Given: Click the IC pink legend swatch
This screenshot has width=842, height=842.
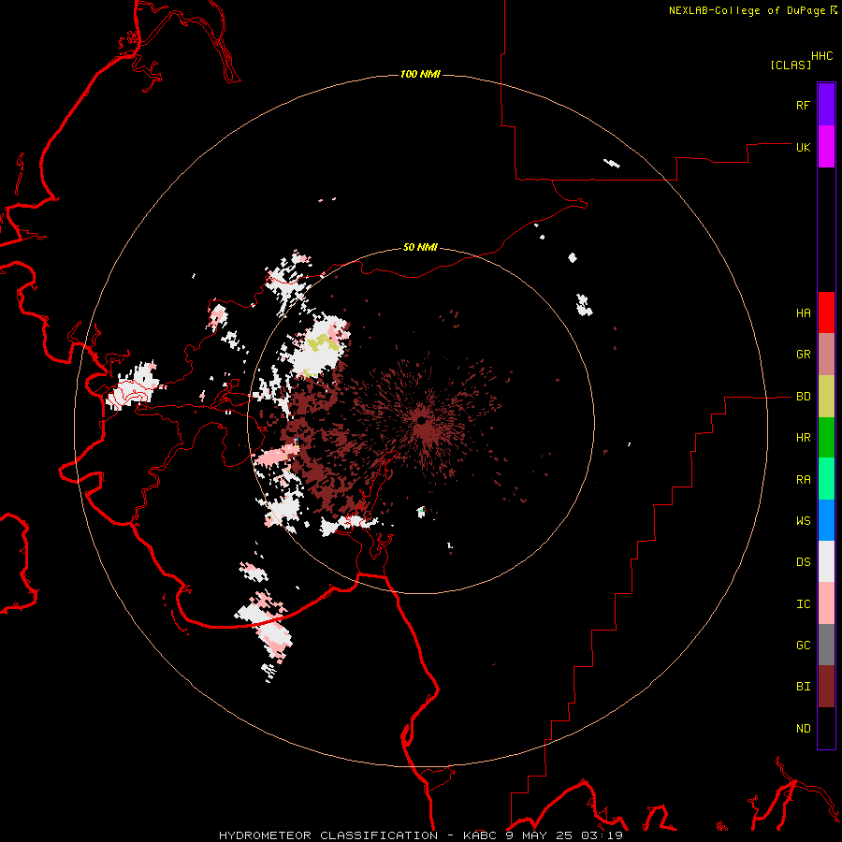Looking at the screenshot, I should coord(826,603).
